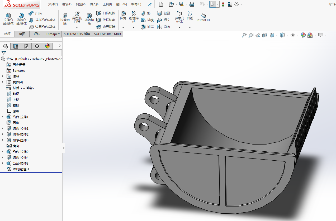Switch to the SOLIDWORKS 插件 tab
This screenshot has width=336, height=221.
[x=77, y=34]
